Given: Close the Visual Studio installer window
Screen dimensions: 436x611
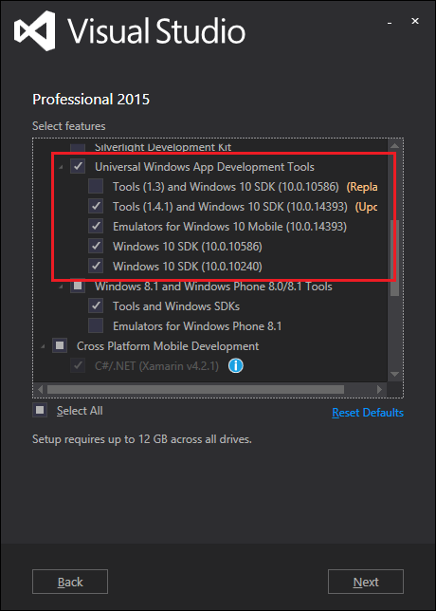Looking at the screenshot, I should (415, 21).
